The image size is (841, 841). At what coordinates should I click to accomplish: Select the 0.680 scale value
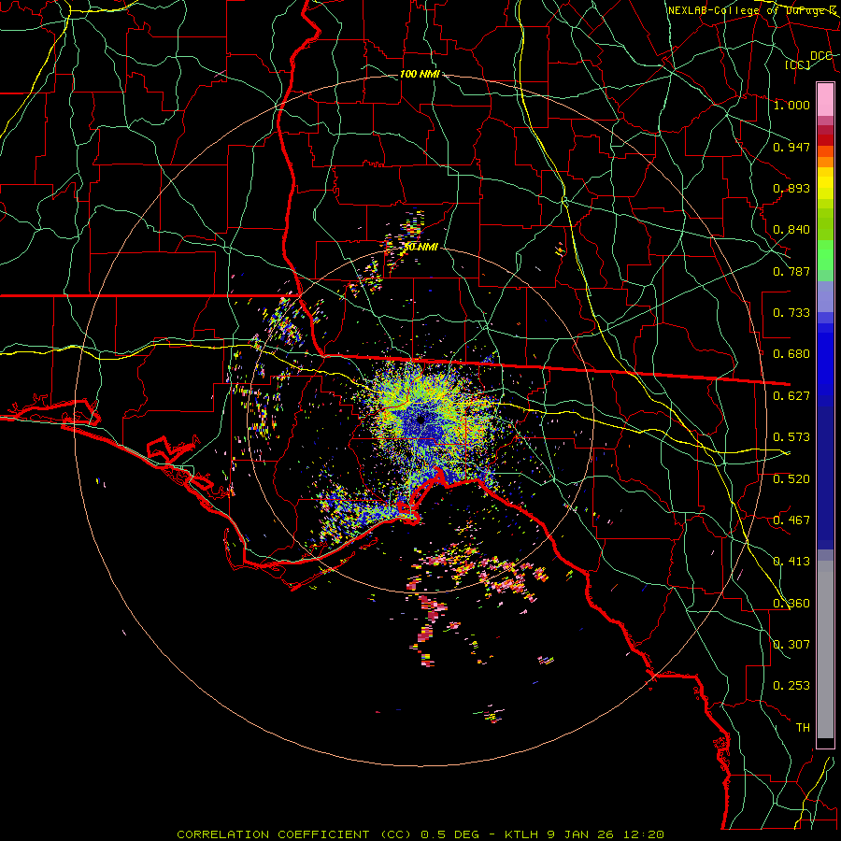pyautogui.click(x=791, y=354)
